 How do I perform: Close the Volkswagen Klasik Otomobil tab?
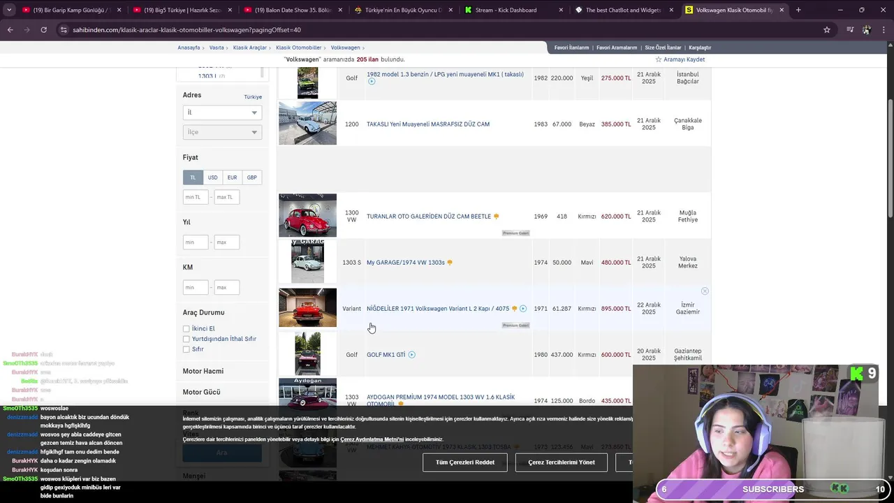click(782, 10)
